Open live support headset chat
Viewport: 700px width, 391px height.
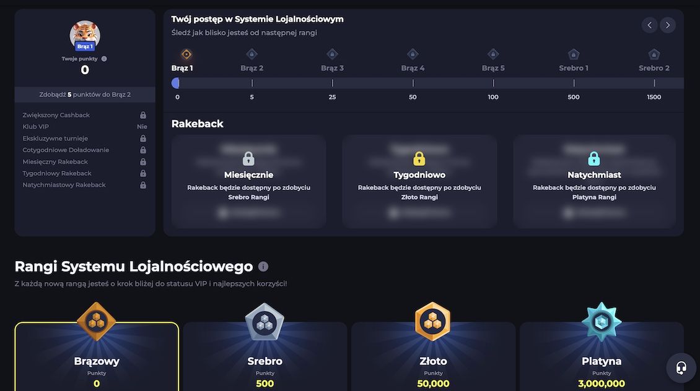[681, 368]
